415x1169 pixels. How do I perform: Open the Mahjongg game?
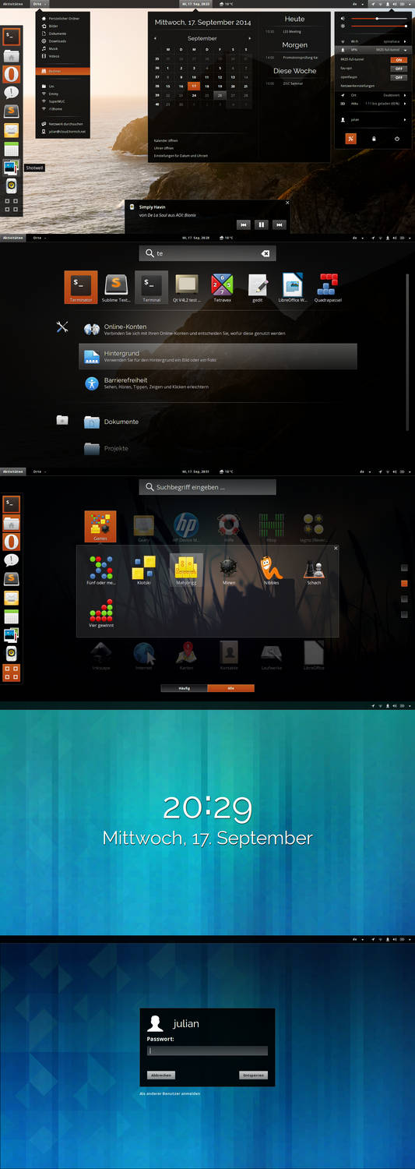pos(186,570)
